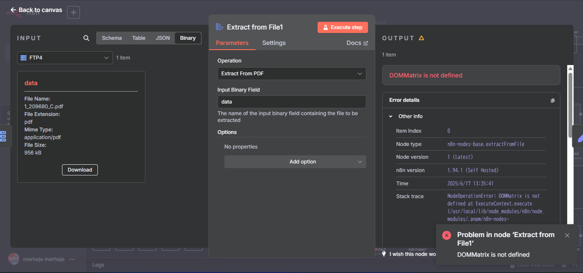
Task: Click the Item Index value 0
Action: point(449,131)
